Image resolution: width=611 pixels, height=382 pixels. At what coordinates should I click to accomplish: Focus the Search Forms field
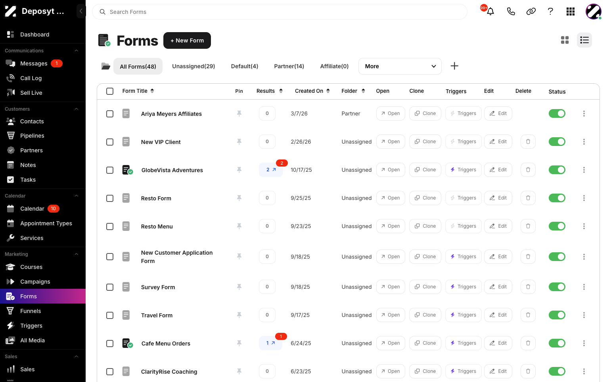(x=280, y=12)
